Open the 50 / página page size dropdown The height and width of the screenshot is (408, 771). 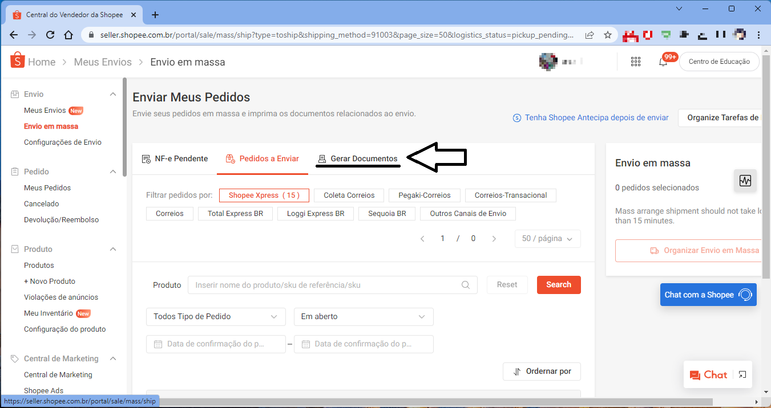coord(548,239)
